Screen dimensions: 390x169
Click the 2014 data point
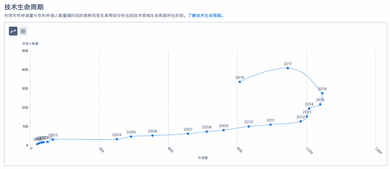[309, 108]
